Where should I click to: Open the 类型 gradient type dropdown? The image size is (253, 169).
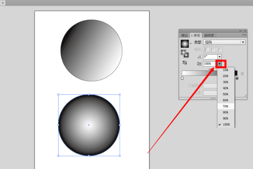224,42
